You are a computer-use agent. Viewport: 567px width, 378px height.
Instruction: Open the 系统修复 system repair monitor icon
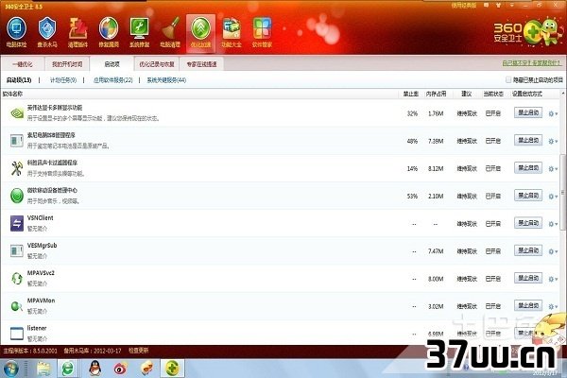click(x=139, y=28)
